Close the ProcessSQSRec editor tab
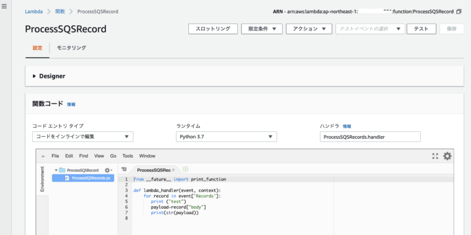The image size is (471, 235). click(174, 170)
